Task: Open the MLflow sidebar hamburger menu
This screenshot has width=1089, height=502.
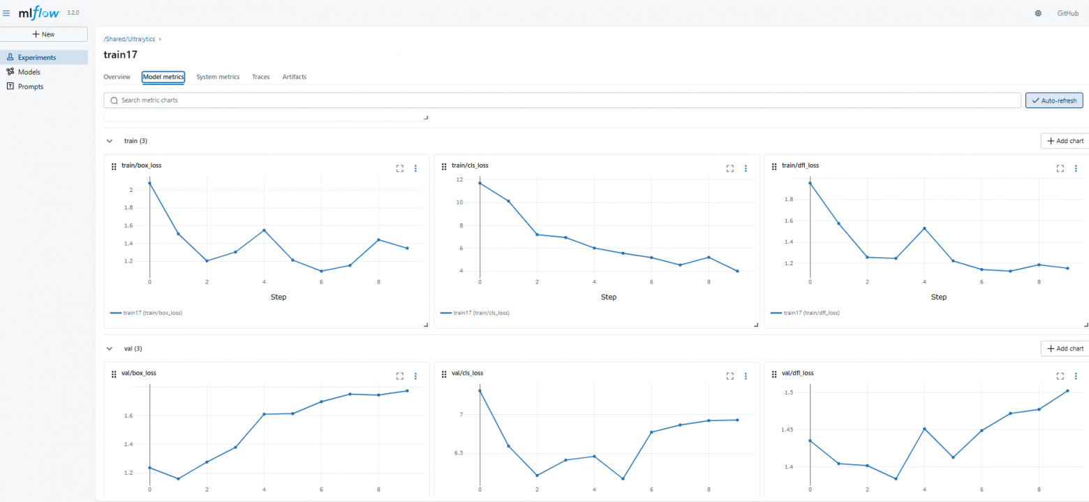Action: [6, 13]
